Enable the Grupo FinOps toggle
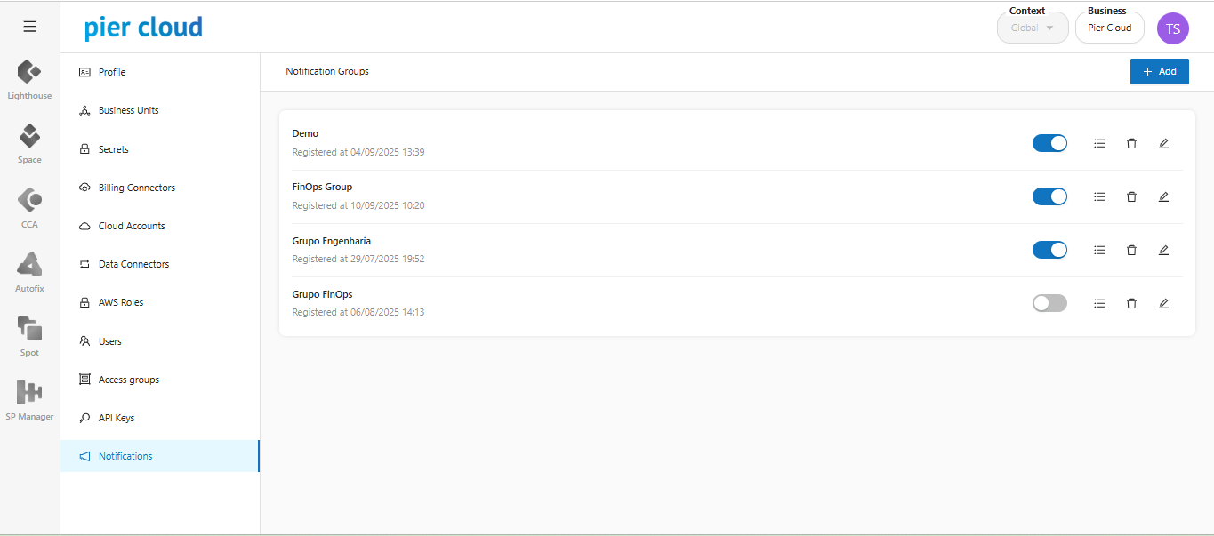 pyautogui.click(x=1049, y=303)
